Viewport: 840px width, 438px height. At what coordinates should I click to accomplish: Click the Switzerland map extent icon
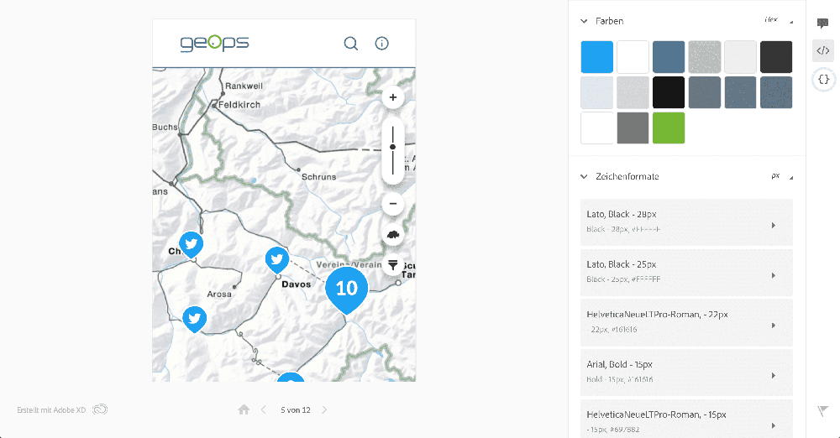pyautogui.click(x=392, y=235)
